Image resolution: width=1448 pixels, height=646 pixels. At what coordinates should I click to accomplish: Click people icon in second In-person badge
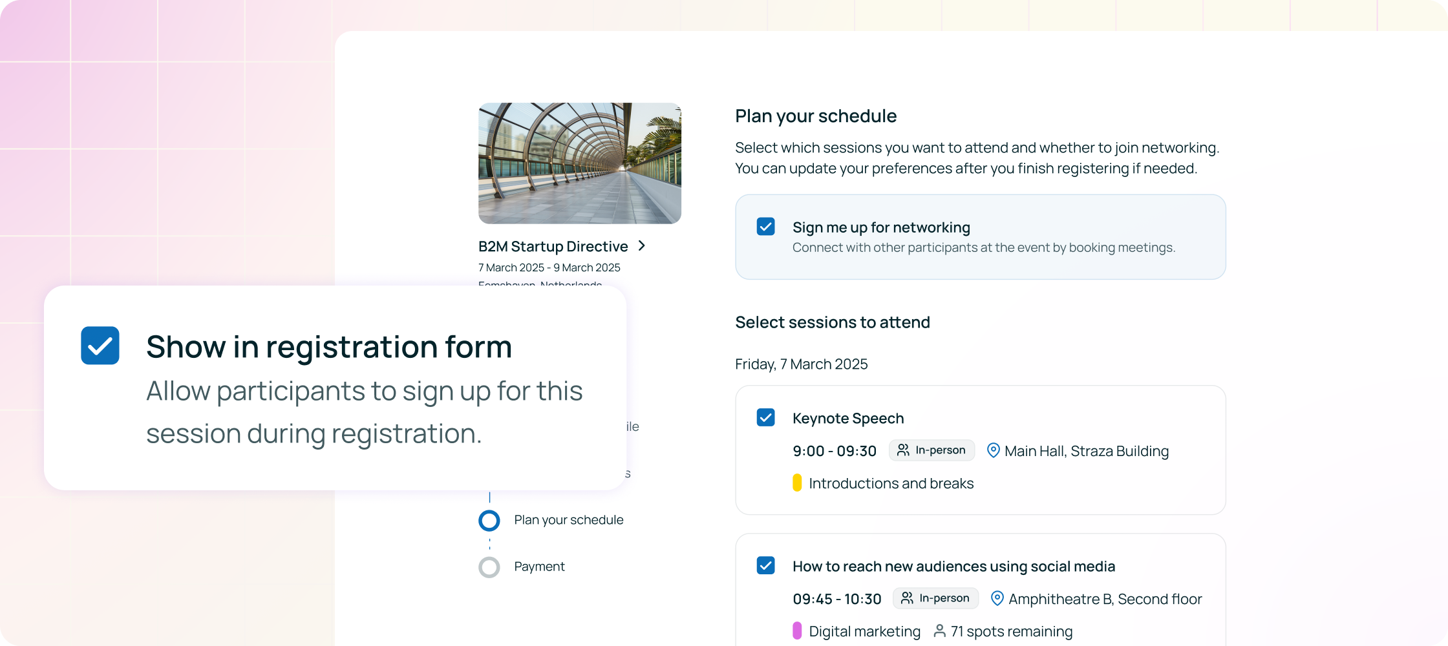click(x=907, y=598)
